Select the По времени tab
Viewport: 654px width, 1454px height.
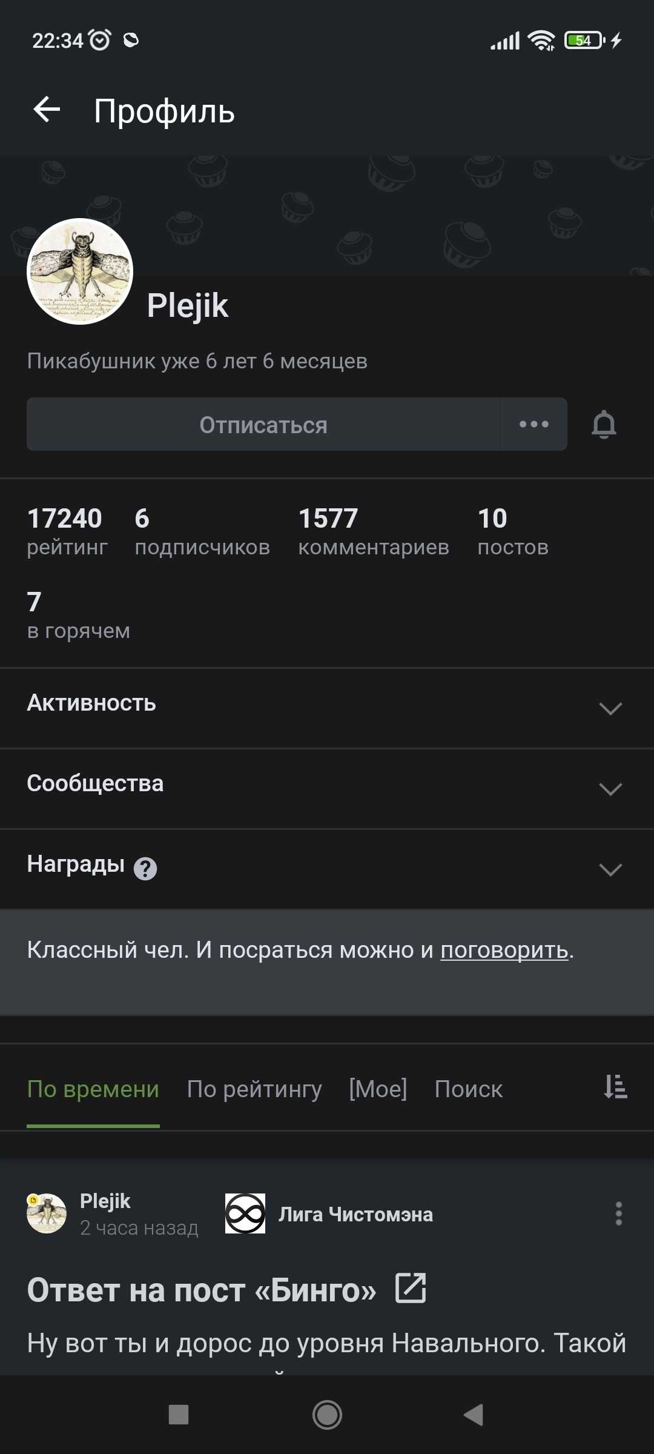[93, 1089]
